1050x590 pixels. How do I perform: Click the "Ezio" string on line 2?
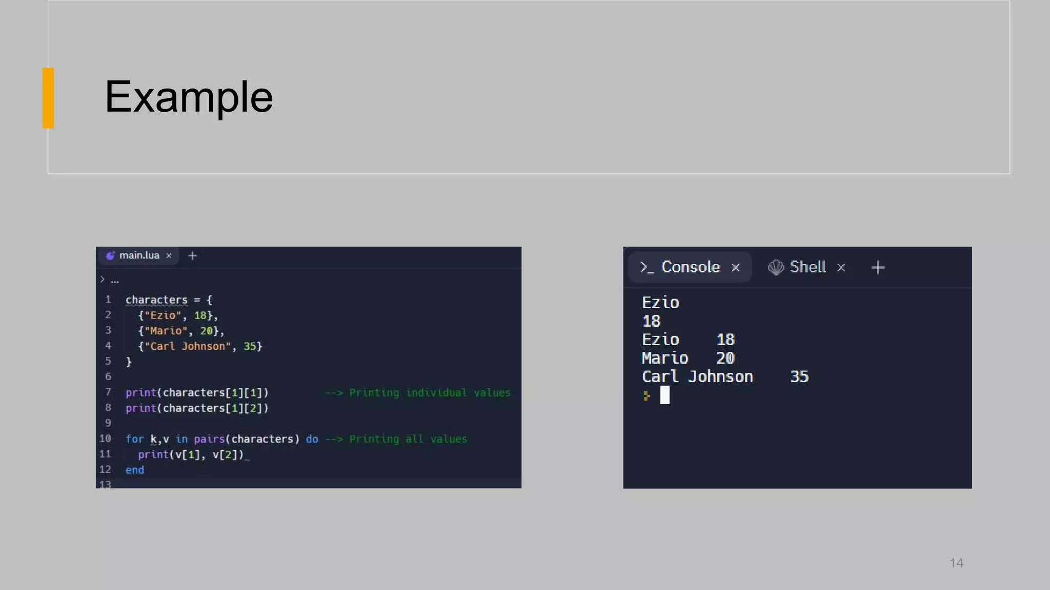(x=163, y=315)
